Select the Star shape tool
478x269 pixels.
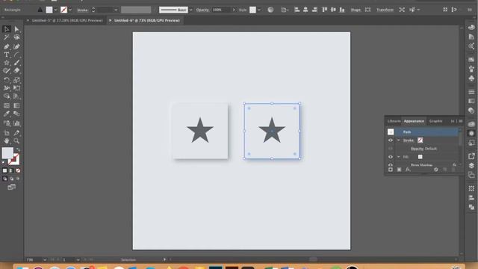point(7,63)
